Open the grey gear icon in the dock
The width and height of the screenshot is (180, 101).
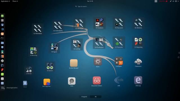point(2,20)
